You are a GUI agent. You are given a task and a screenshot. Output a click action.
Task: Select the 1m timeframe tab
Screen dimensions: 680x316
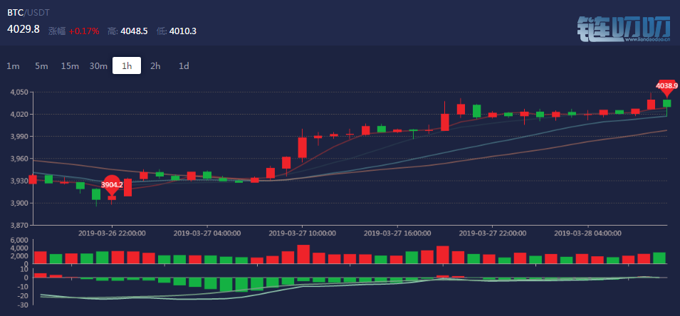point(13,66)
